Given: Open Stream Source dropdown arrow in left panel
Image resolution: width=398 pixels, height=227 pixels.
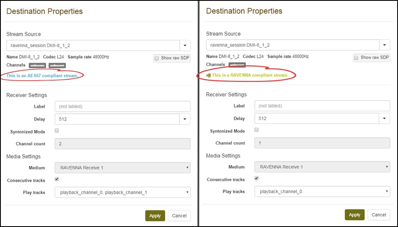Looking at the screenshot, I should point(185,45).
